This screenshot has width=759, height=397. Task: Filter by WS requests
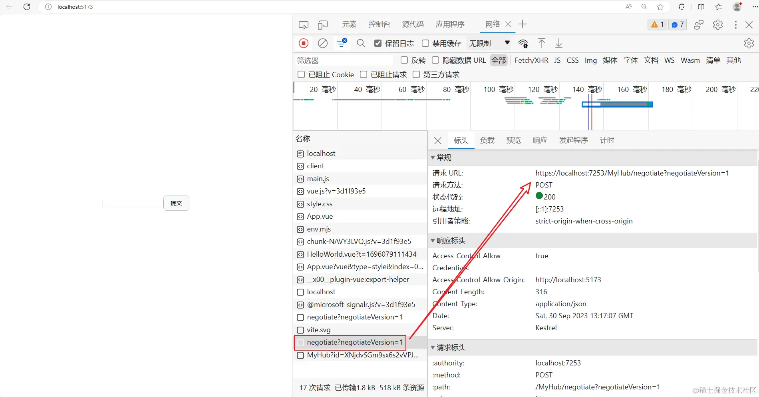point(670,60)
